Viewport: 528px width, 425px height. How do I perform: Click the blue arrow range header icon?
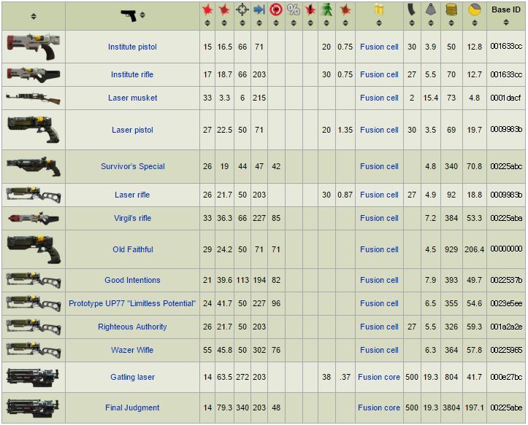(x=259, y=9)
